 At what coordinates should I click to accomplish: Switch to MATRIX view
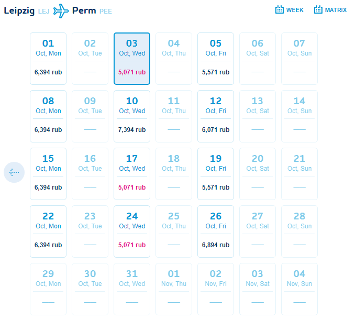tap(330, 10)
